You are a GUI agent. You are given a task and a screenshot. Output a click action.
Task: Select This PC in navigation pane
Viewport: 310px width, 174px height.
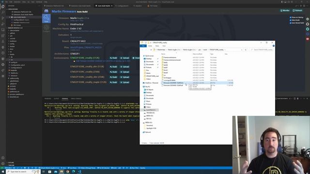click(x=146, y=87)
